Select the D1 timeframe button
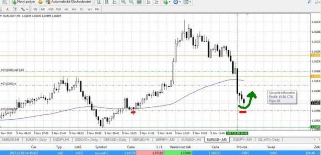The height and width of the screenshot is (155, 321). [82, 9]
